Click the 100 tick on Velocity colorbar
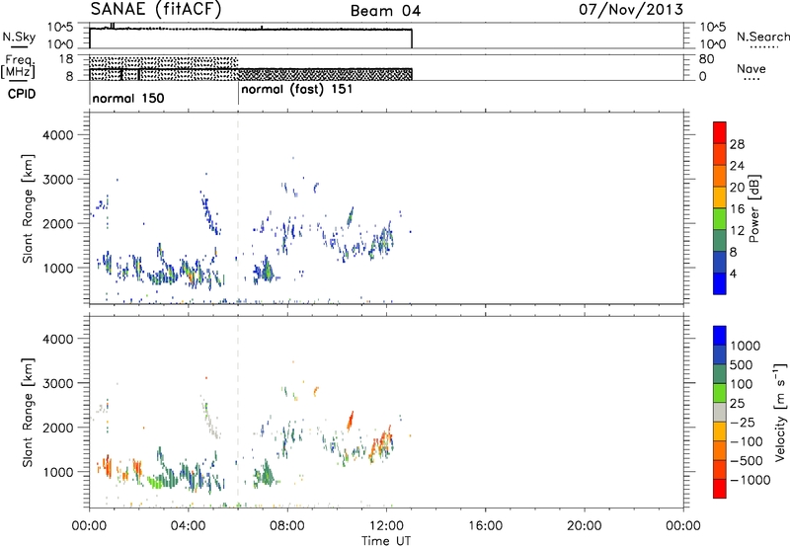 (741, 384)
